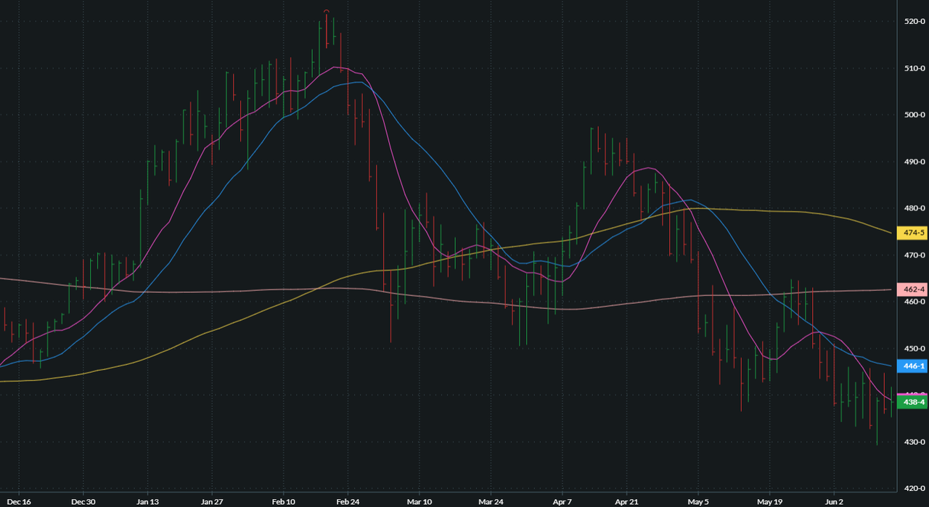Click the 430-0 price axis label

[x=913, y=442]
